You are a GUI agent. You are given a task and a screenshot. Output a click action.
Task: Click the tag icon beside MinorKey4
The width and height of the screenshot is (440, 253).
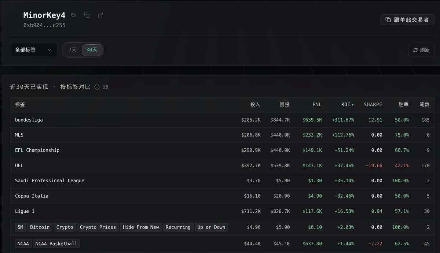[74, 15]
